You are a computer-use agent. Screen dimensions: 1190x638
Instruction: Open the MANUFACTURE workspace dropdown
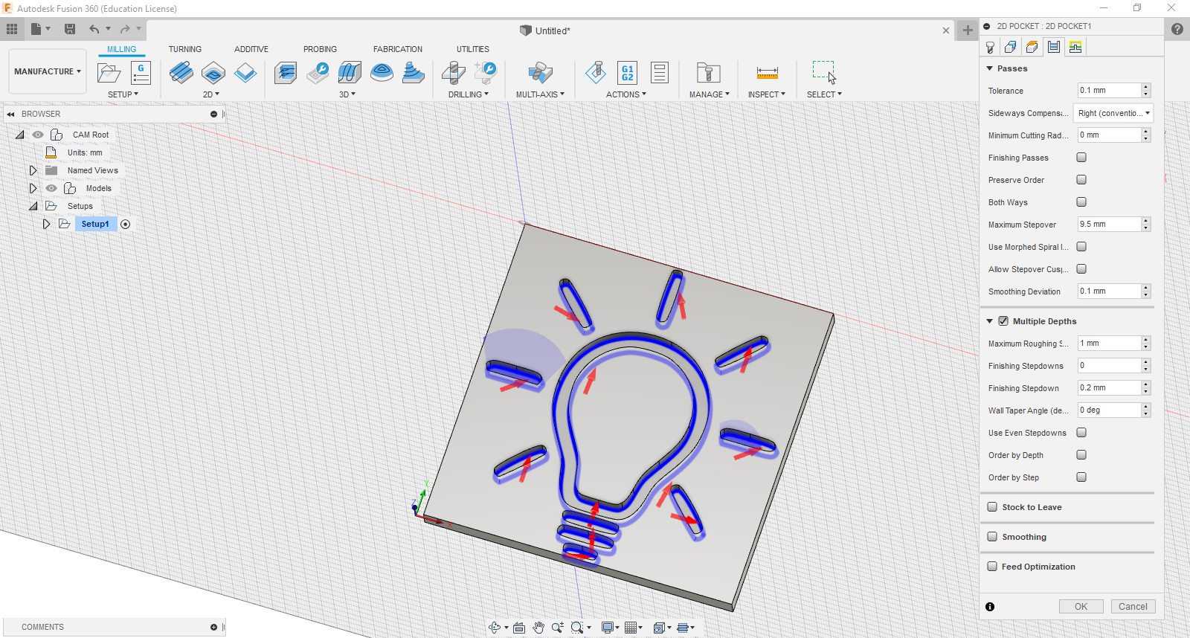(x=48, y=71)
